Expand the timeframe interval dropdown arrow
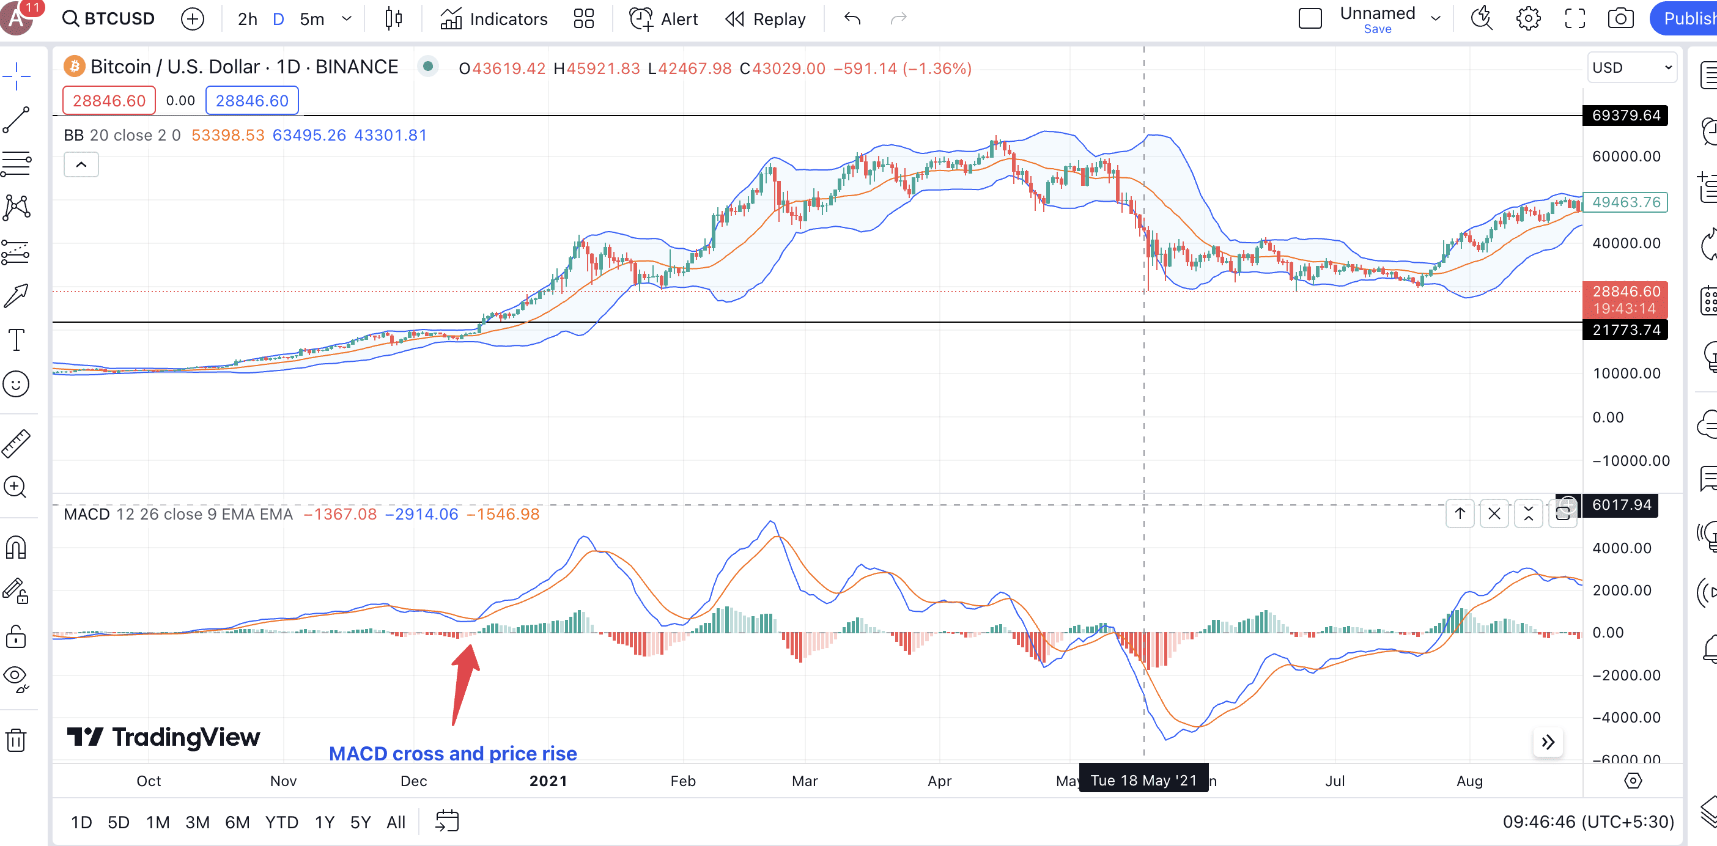The image size is (1717, 846). pyautogui.click(x=347, y=19)
